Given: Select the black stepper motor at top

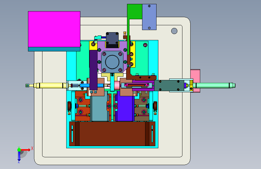Looking at the screenshot, I should pyautogui.click(x=112, y=40).
